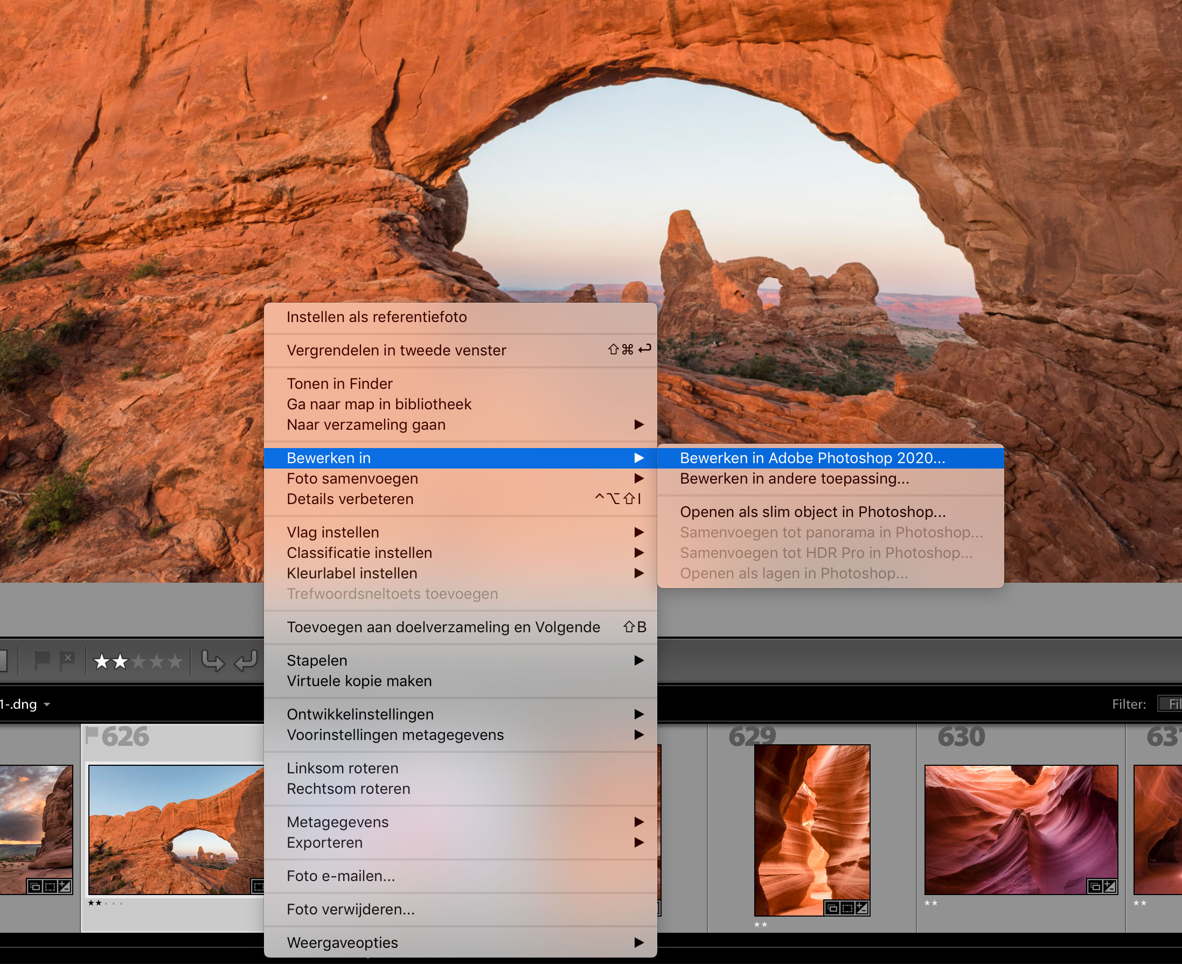Viewport: 1182px width, 964px height.
Task: Click Foto e-mailen in the context menu
Action: [340, 876]
